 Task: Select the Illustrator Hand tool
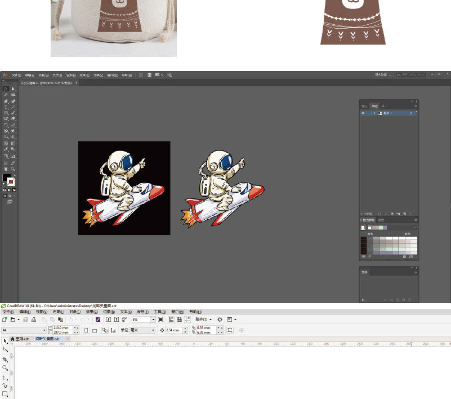click(6, 169)
